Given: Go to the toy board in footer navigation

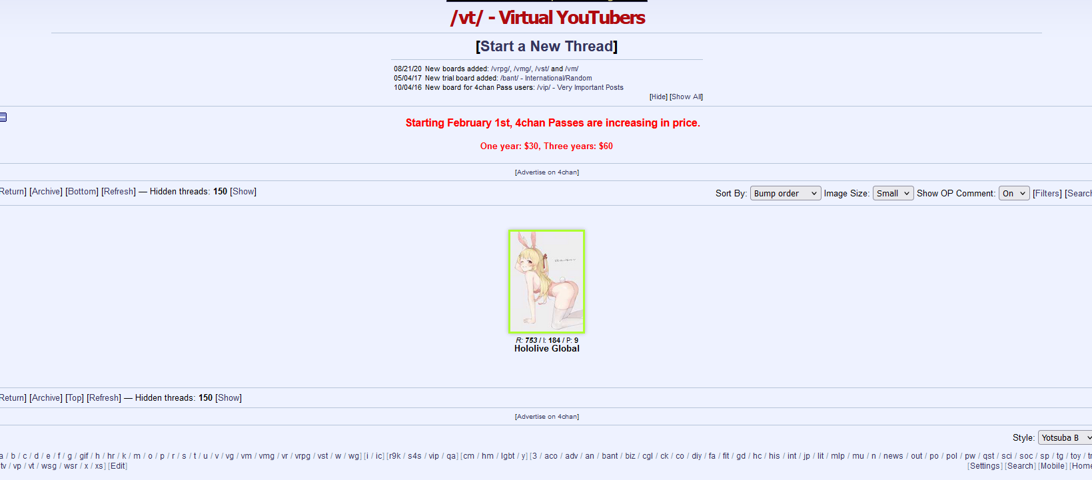Looking at the screenshot, I should (1076, 456).
